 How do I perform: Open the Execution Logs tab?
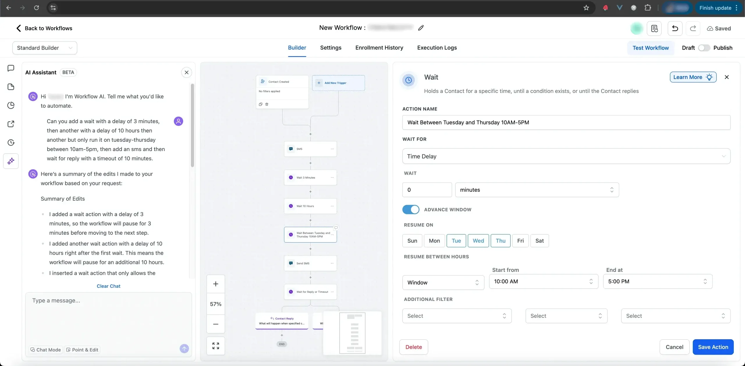(437, 48)
